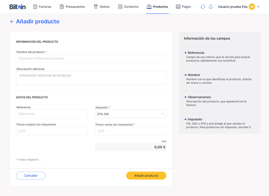The height and width of the screenshot is (196, 269).
Task: Click the Nombre help entry heading
Action: point(194,75)
